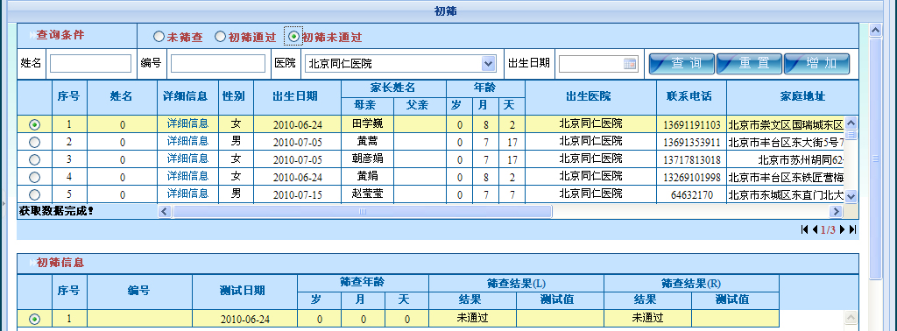Screen dimensions: 897x331
Task: Click the 2010-06-24 test date cell
Action: [244, 320]
